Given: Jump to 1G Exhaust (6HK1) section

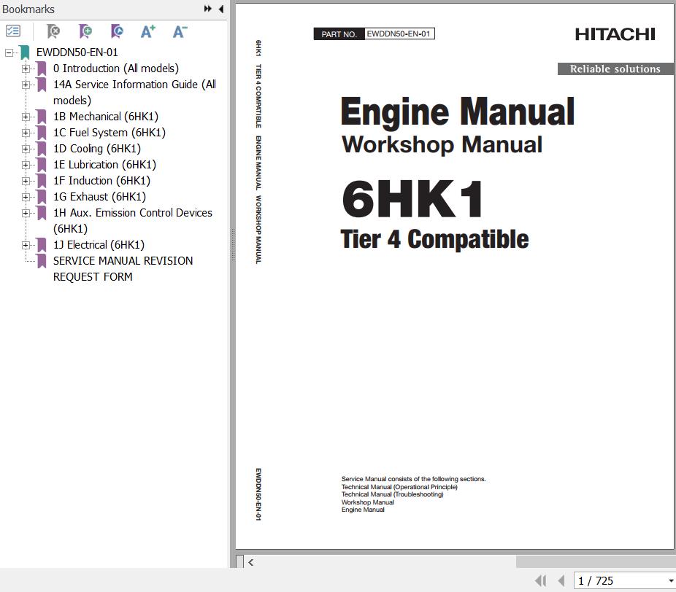Looking at the screenshot, I should (x=99, y=197).
